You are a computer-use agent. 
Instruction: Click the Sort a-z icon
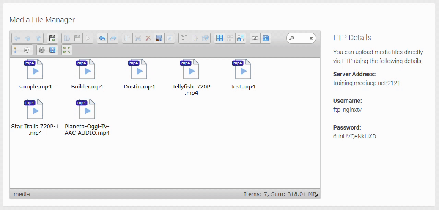(x=27, y=50)
